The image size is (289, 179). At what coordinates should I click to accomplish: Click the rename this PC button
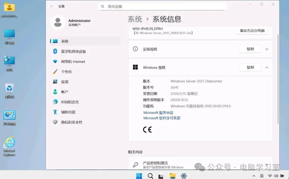click(x=252, y=31)
